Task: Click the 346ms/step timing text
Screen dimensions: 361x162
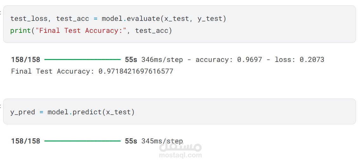Action: tap(162, 60)
